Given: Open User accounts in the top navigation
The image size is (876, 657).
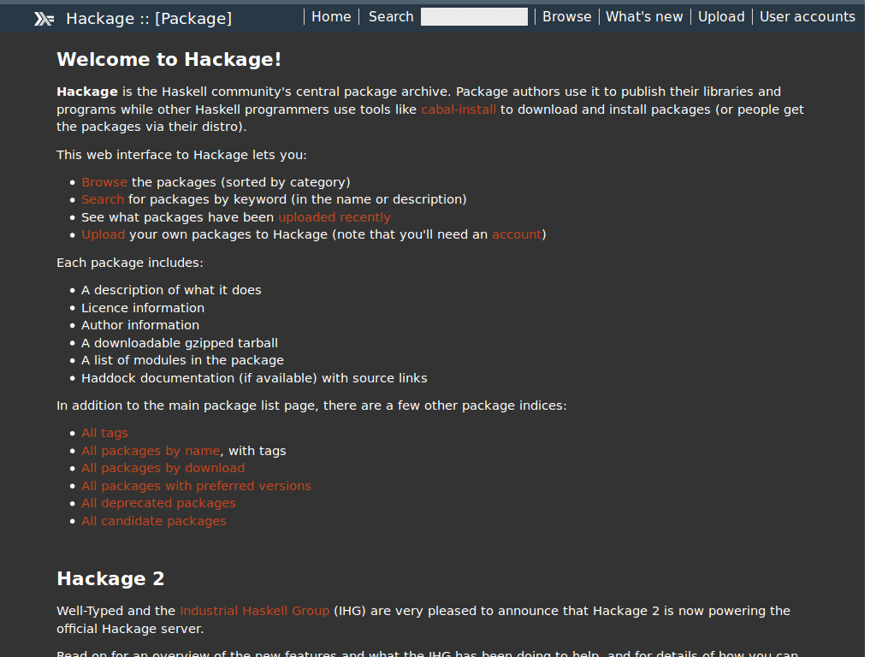Looking at the screenshot, I should tap(808, 17).
